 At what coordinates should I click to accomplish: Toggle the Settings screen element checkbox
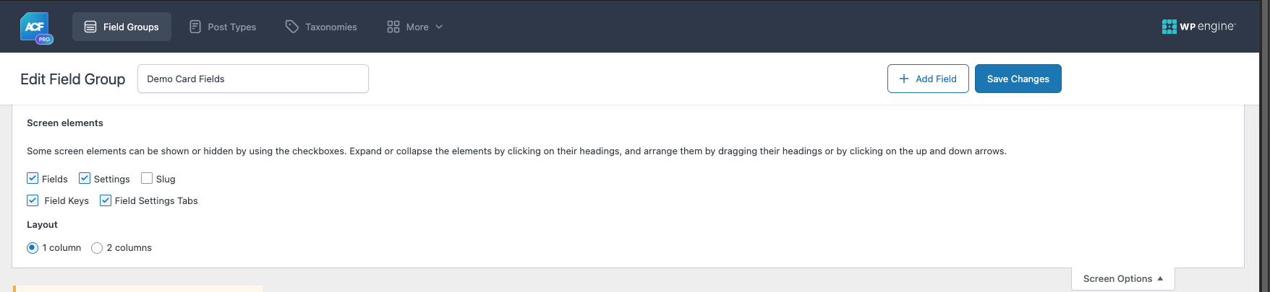point(85,178)
